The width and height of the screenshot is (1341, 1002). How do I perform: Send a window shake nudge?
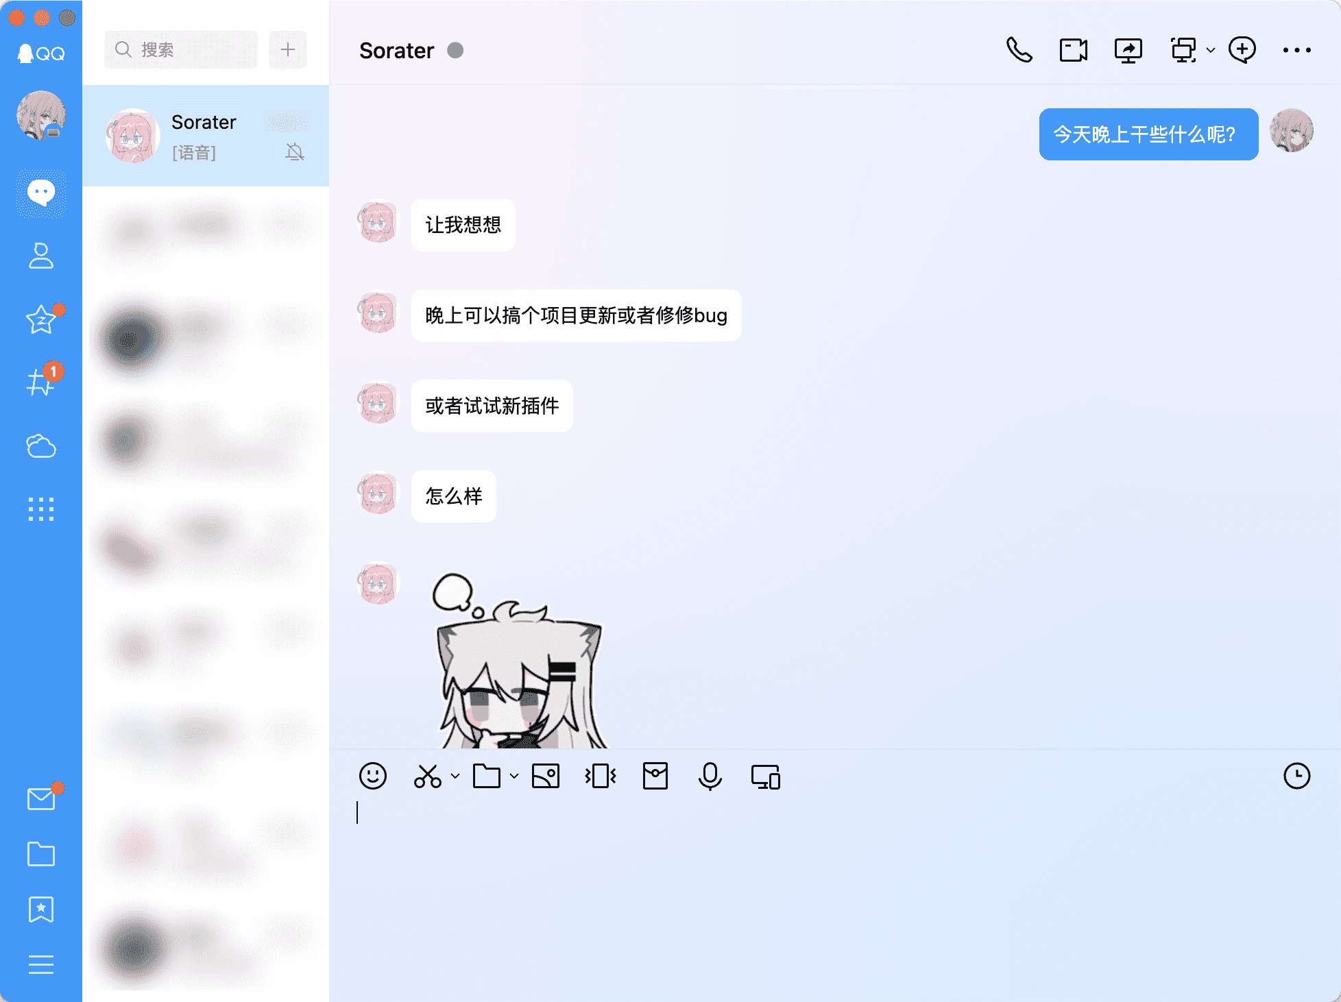pos(600,777)
